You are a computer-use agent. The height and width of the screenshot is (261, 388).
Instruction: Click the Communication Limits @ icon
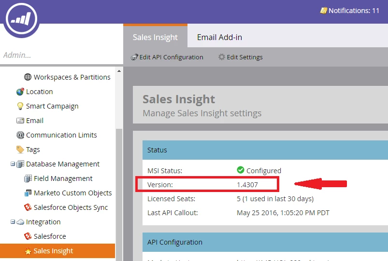20,135
